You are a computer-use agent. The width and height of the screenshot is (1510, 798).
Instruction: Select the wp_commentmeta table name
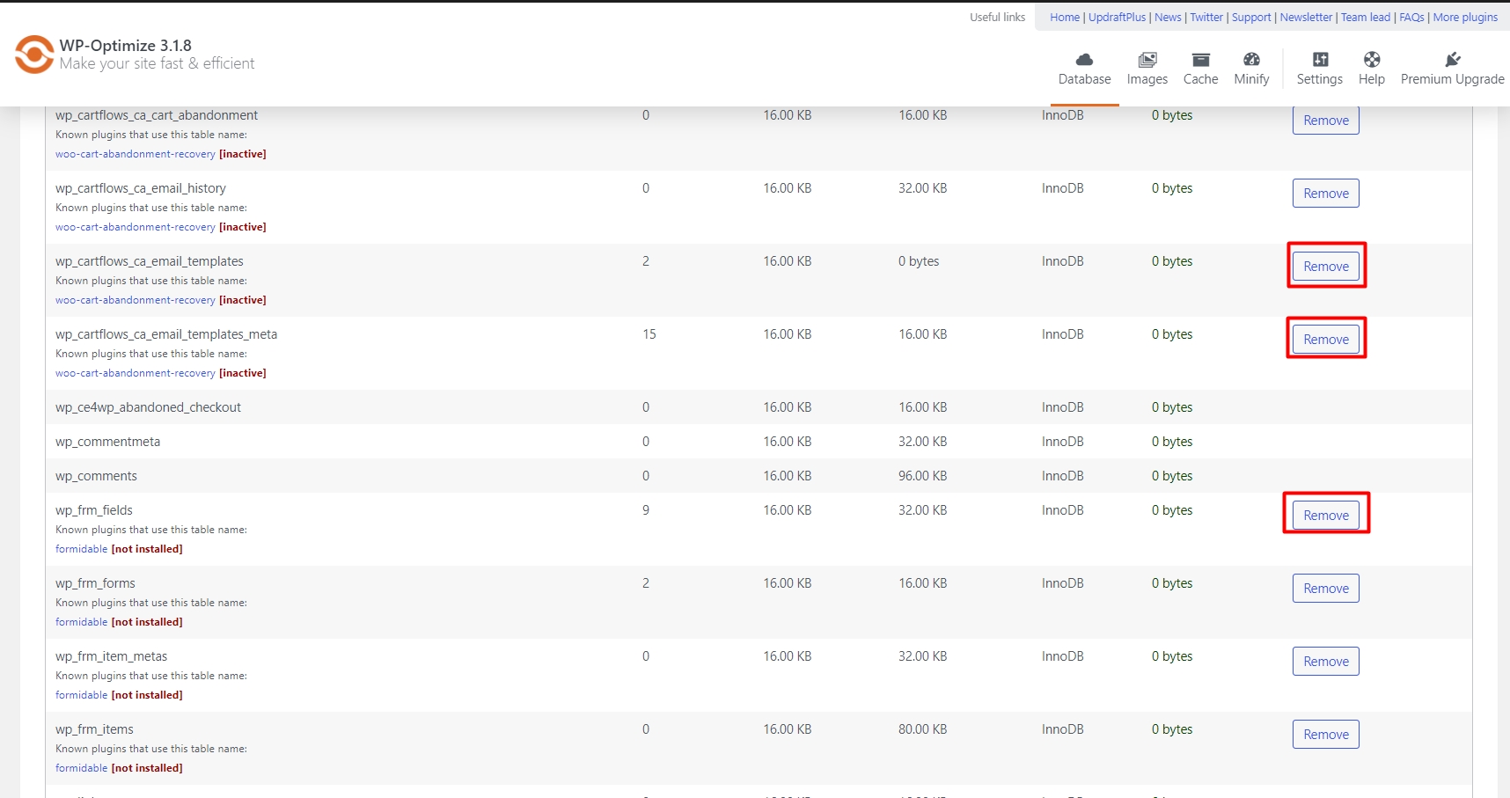pyautogui.click(x=107, y=442)
